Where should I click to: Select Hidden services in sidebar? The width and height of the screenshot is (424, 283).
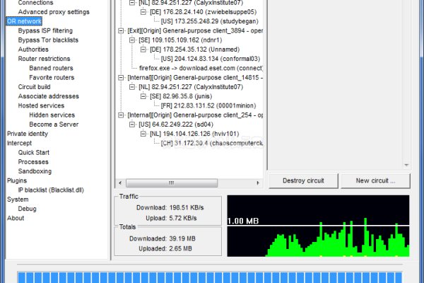pos(53,115)
